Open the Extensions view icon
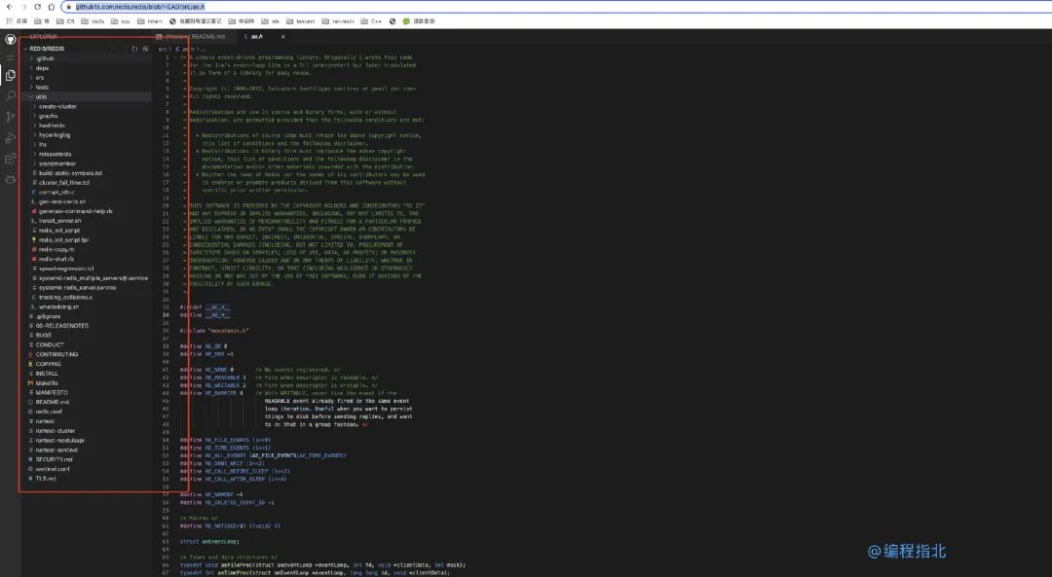The height and width of the screenshot is (577, 1052). tap(10, 159)
